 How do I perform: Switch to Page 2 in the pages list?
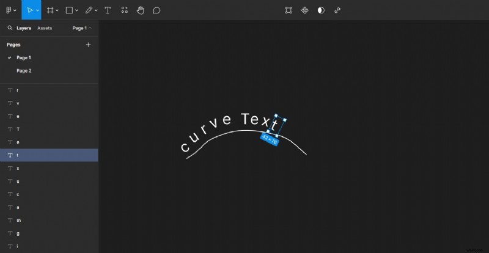(x=24, y=71)
